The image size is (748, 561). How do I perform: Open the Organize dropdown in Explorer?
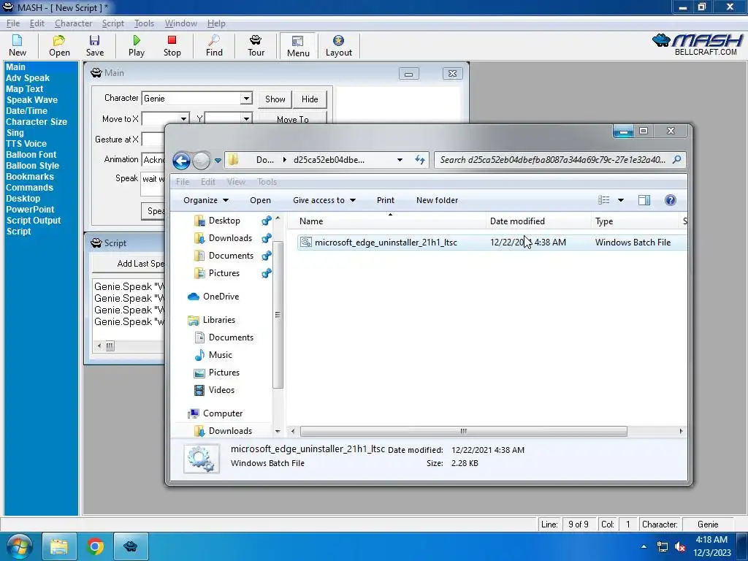[x=205, y=200]
